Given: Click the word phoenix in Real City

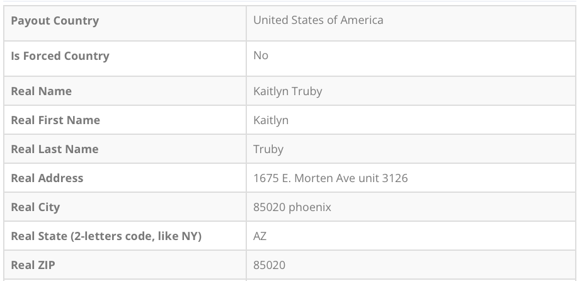Looking at the screenshot, I should (310, 207).
